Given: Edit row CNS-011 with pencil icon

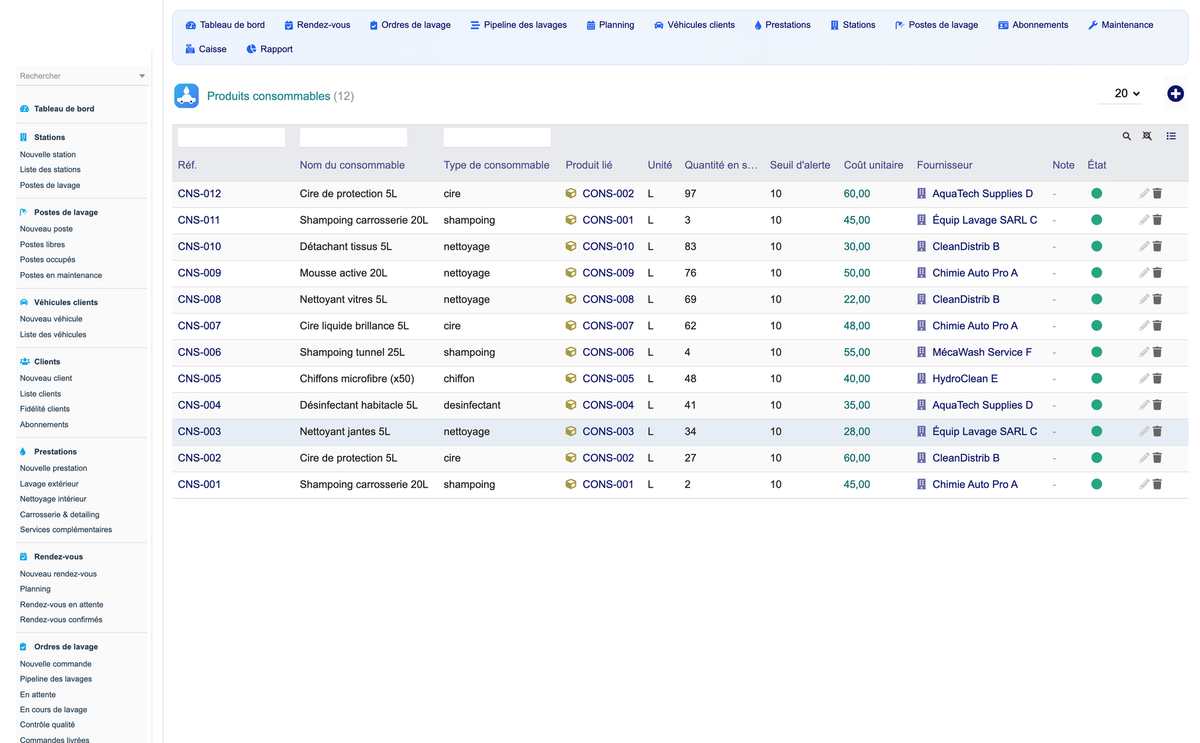Looking at the screenshot, I should (x=1144, y=220).
